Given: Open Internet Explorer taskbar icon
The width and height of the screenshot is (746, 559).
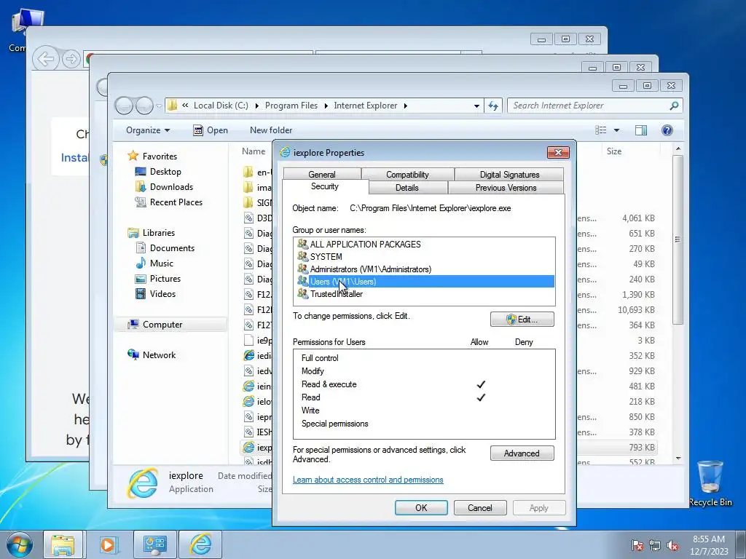Looking at the screenshot, I should coord(200,544).
